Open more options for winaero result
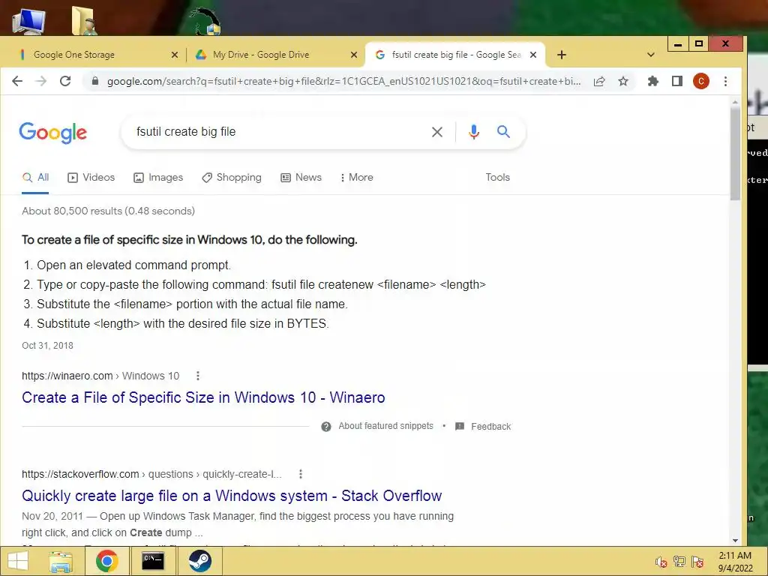The width and height of the screenshot is (768, 576). (198, 376)
